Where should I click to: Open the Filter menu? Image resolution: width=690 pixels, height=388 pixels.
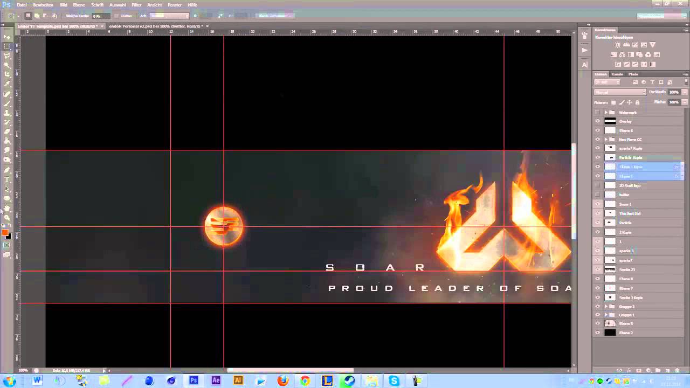tap(136, 5)
